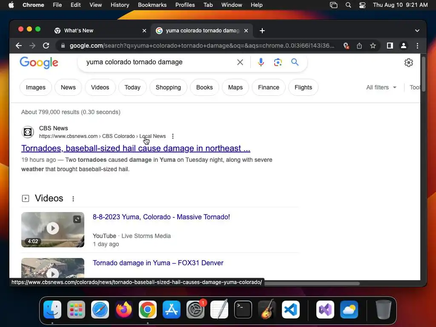Close the yuma colorado tornado damage tab
This screenshot has width=436, height=327.
point(246,31)
